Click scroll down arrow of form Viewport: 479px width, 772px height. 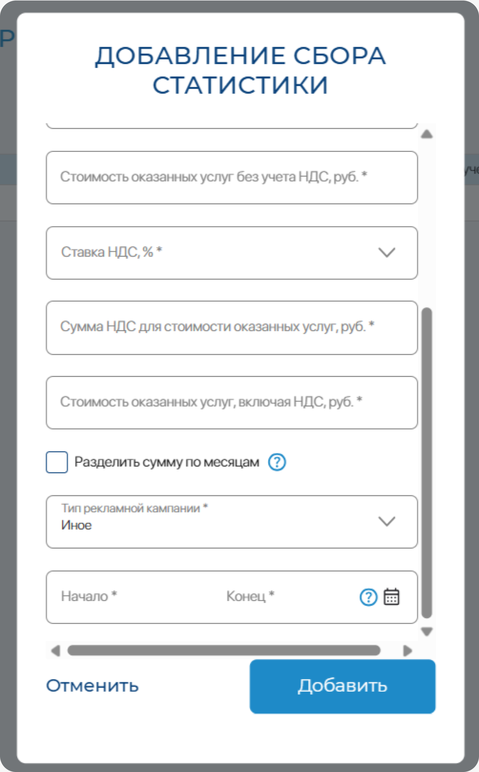427,631
